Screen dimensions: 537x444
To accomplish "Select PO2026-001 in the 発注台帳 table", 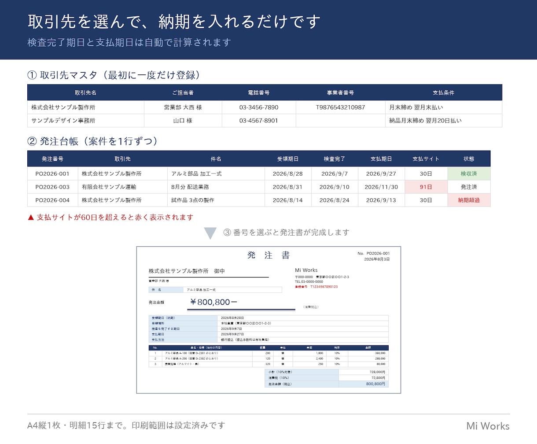I will 53,174.
